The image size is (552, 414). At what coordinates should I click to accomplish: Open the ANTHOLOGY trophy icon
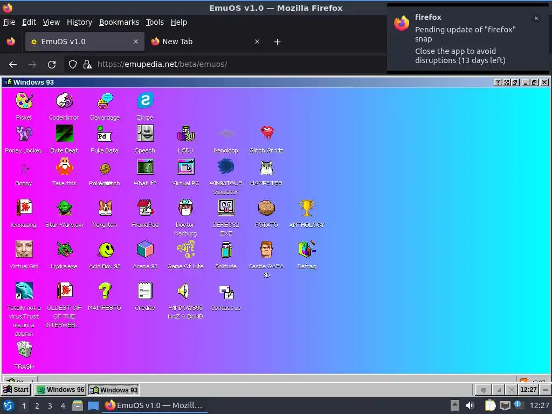coord(307,209)
